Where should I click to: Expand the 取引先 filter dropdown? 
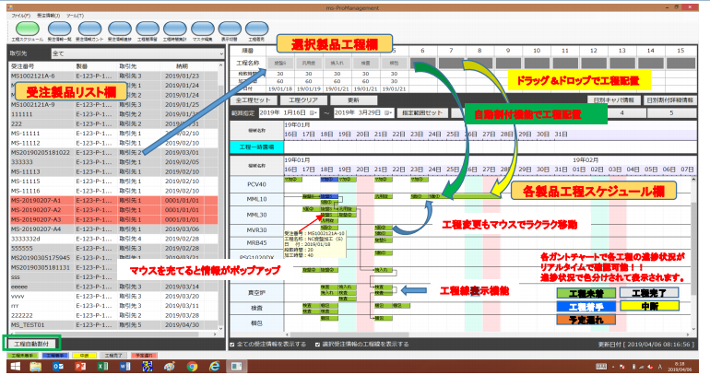point(221,53)
